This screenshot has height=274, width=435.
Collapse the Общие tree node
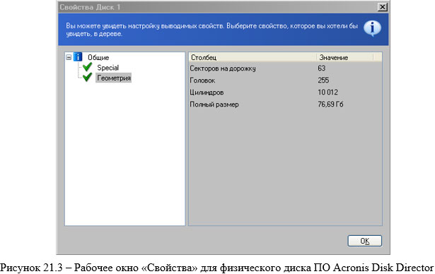(69, 57)
